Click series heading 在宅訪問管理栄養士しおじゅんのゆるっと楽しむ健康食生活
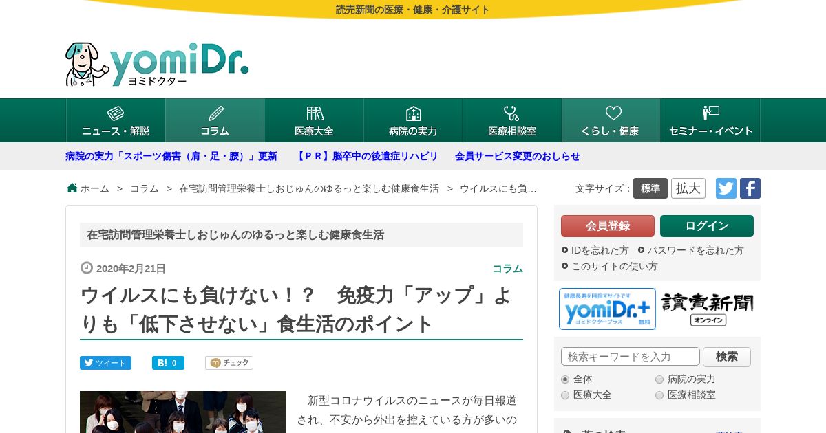Screen dimensions: 826x433 coord(235,235)
